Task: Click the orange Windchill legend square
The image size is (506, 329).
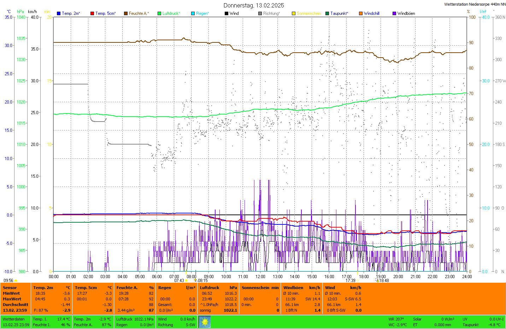Action: click(361, 13)
